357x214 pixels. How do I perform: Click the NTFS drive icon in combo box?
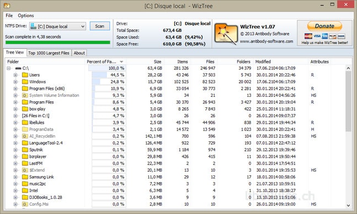pyautogui.click(x=34, y=26)
